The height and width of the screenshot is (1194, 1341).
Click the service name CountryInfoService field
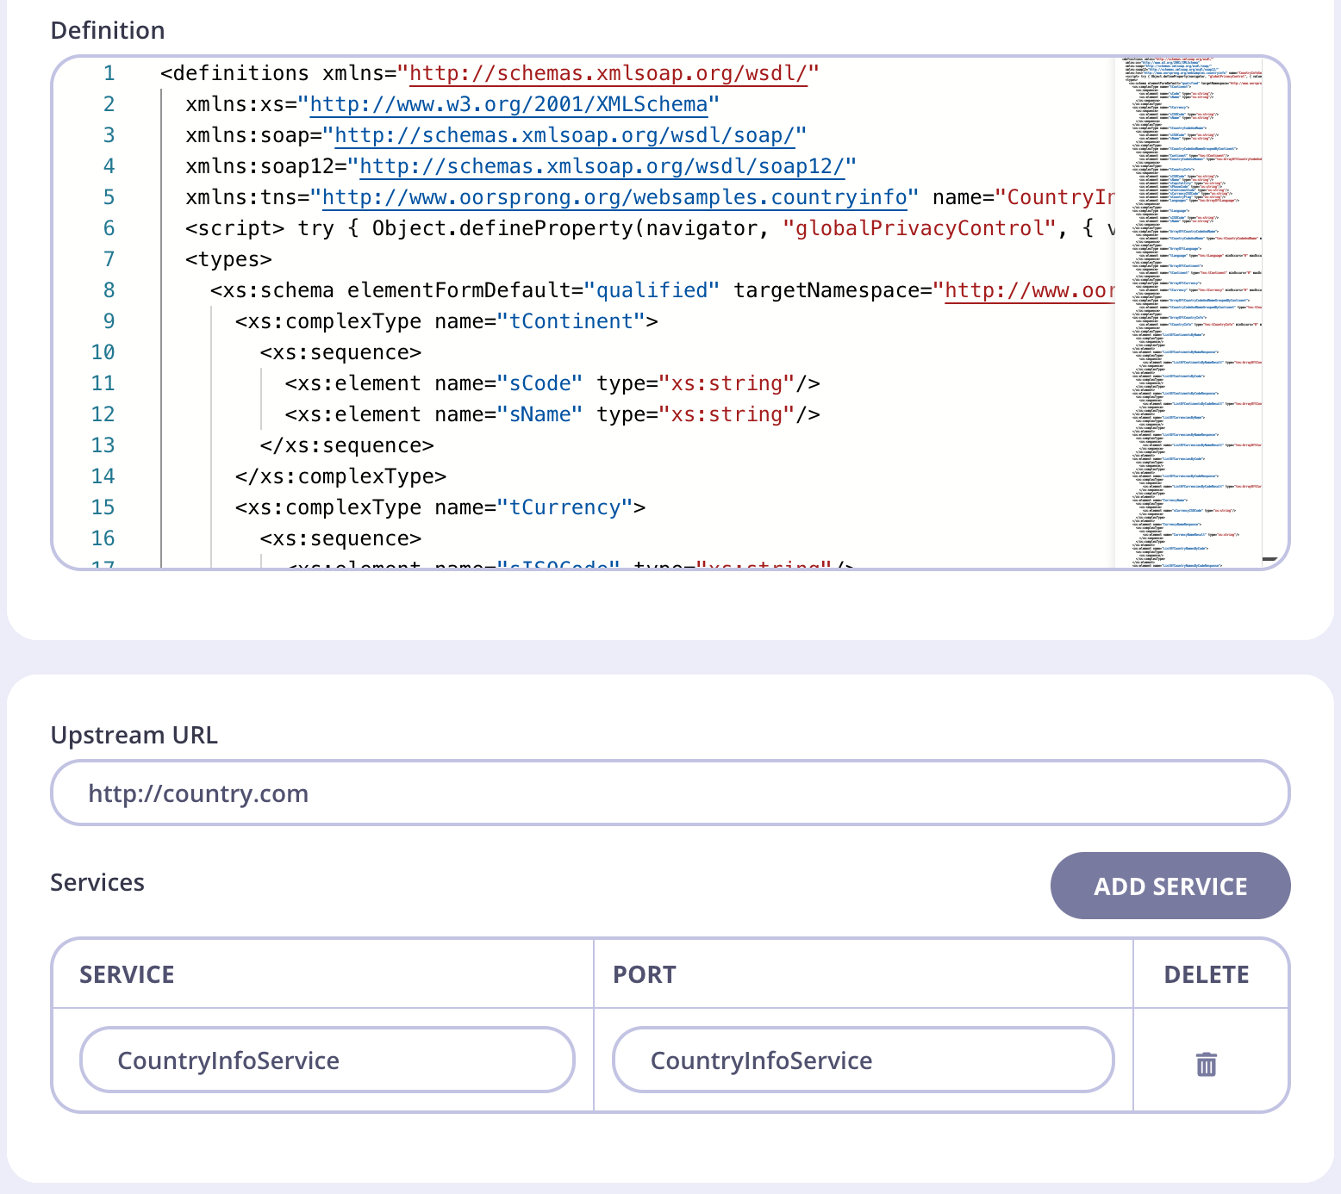[x=327, y=1060]
